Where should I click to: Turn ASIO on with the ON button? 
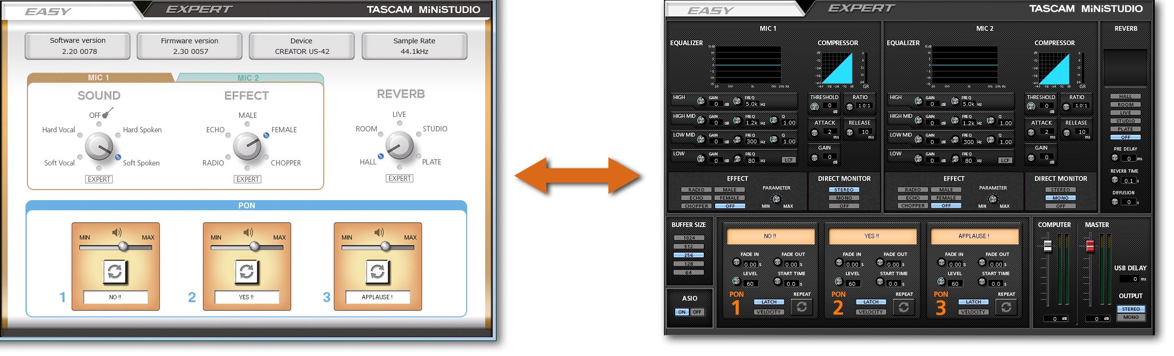click(x=682, y=312)
